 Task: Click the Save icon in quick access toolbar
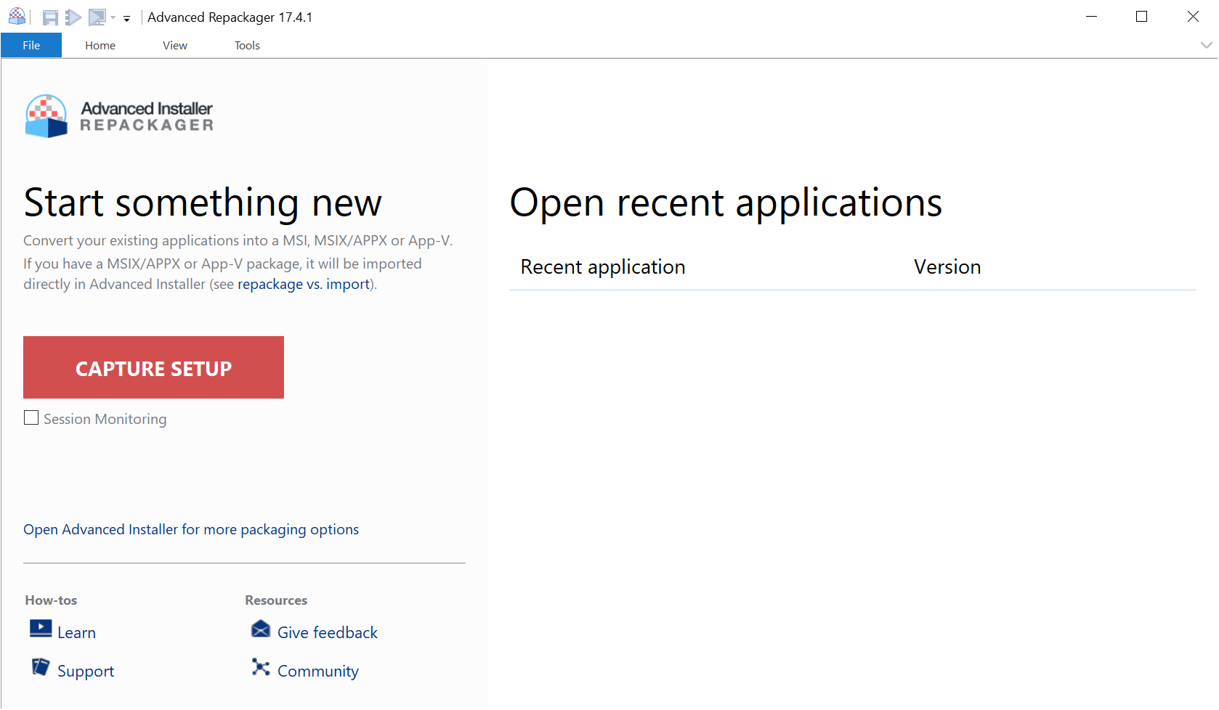point(50,17)
